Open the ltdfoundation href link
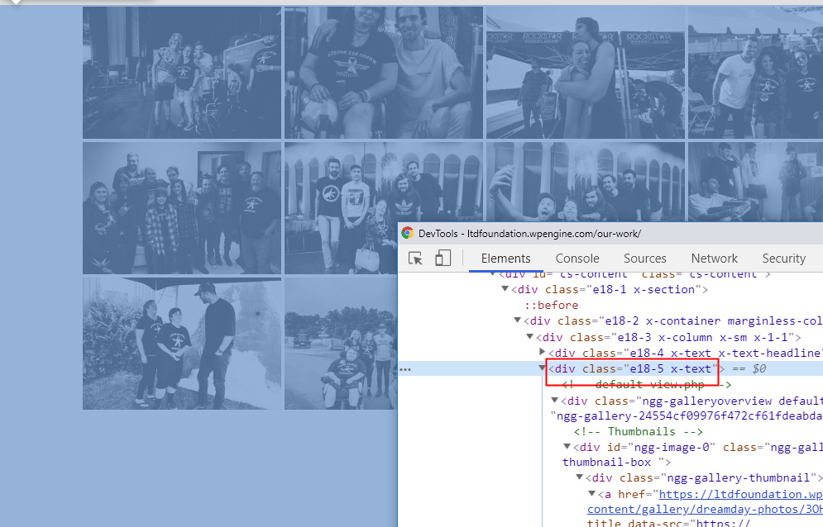The width and height of the screenshot is (823, 527). point(740,495)
